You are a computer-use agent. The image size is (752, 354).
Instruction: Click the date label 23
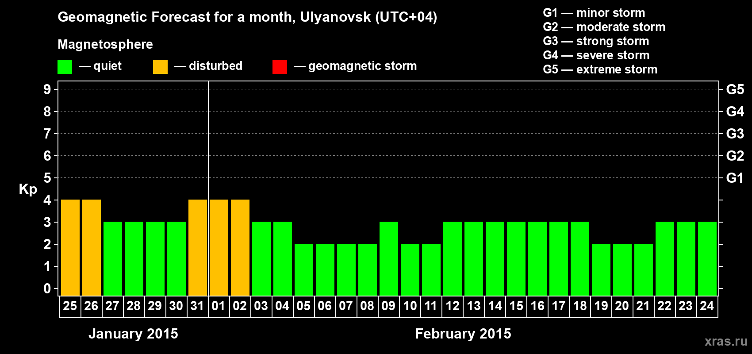pos(686,306)
